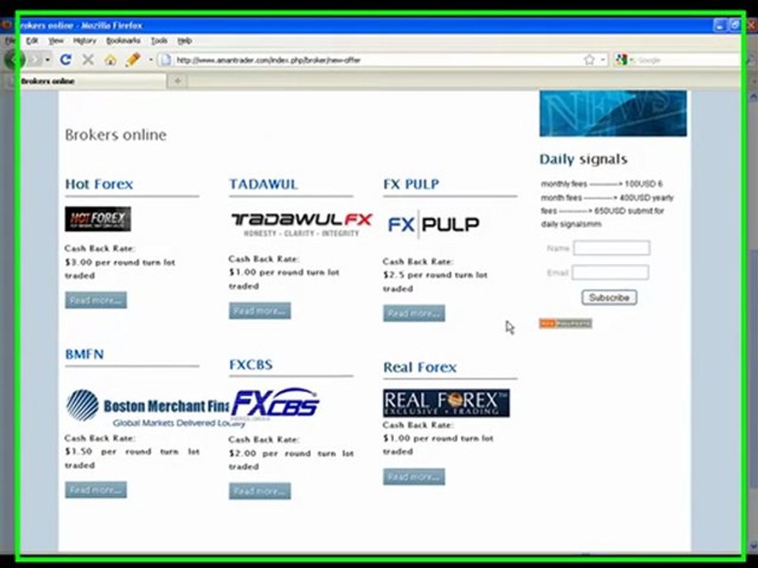Bookmark this page with the star icon
Image resolution: width=758 pixels, height=568 pixels.
coord(589,60)
